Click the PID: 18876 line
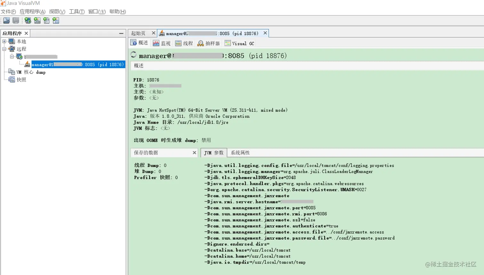484x275 pixels. 146,80
